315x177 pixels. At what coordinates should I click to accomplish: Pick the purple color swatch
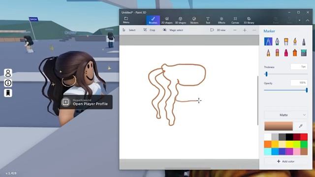coord(289,151)
